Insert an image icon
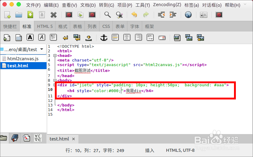The width and height of the screenshot is (253, 157). click(x=177, y=38)
